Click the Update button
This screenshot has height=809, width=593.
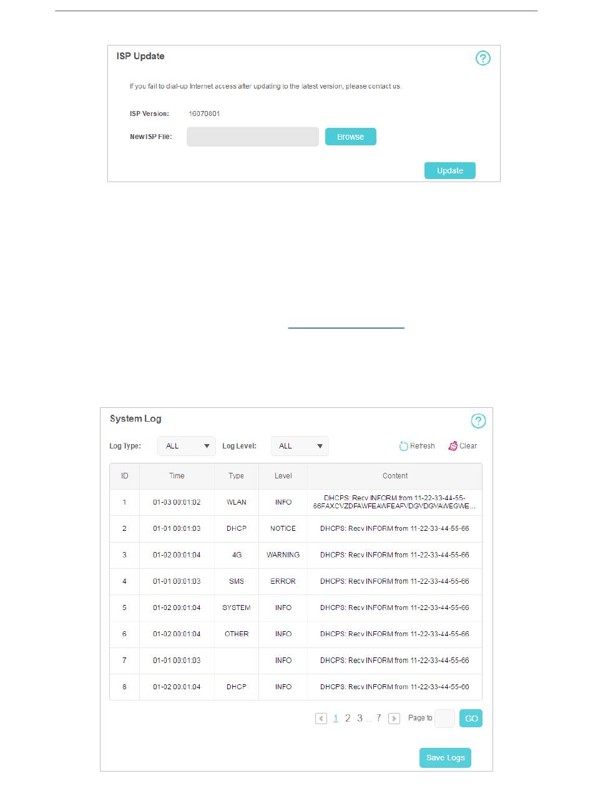coord(450,170)
